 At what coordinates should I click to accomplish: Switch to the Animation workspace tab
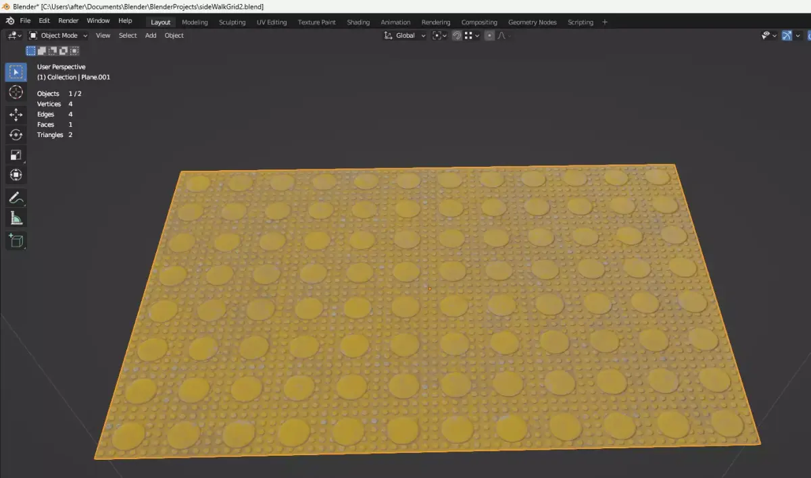pyautogui.click(x=395, y=22)
